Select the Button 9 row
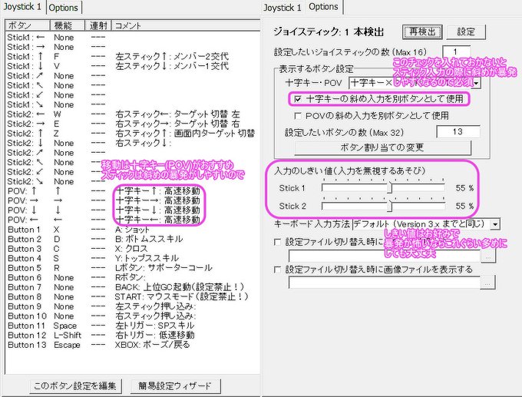522x397 pixels. coord(133,306)
